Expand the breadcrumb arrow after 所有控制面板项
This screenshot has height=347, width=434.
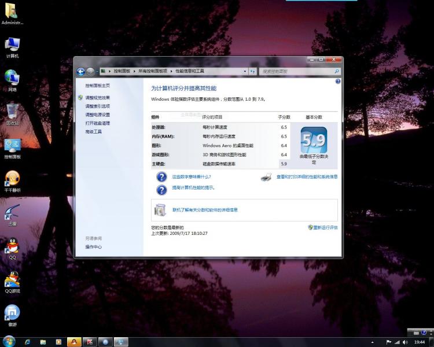pos(171,71)
